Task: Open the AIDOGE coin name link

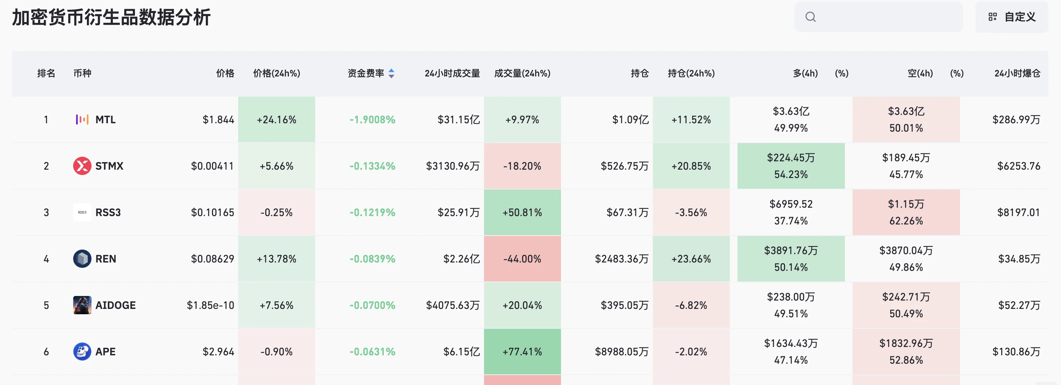Action: 115,305
